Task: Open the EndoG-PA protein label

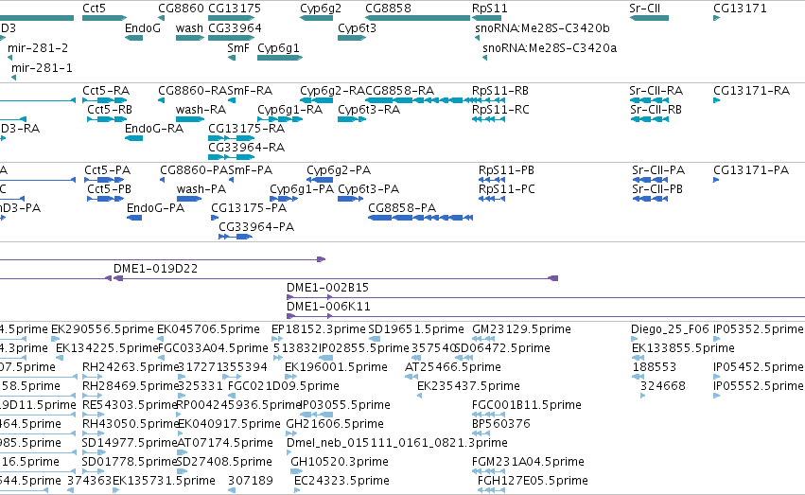Action: tap(155, 208)
